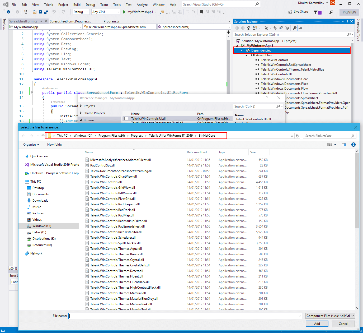This screenshot has width=363, height=333.
Task: Switch to Program.cs tab
Action: point(111,21)
